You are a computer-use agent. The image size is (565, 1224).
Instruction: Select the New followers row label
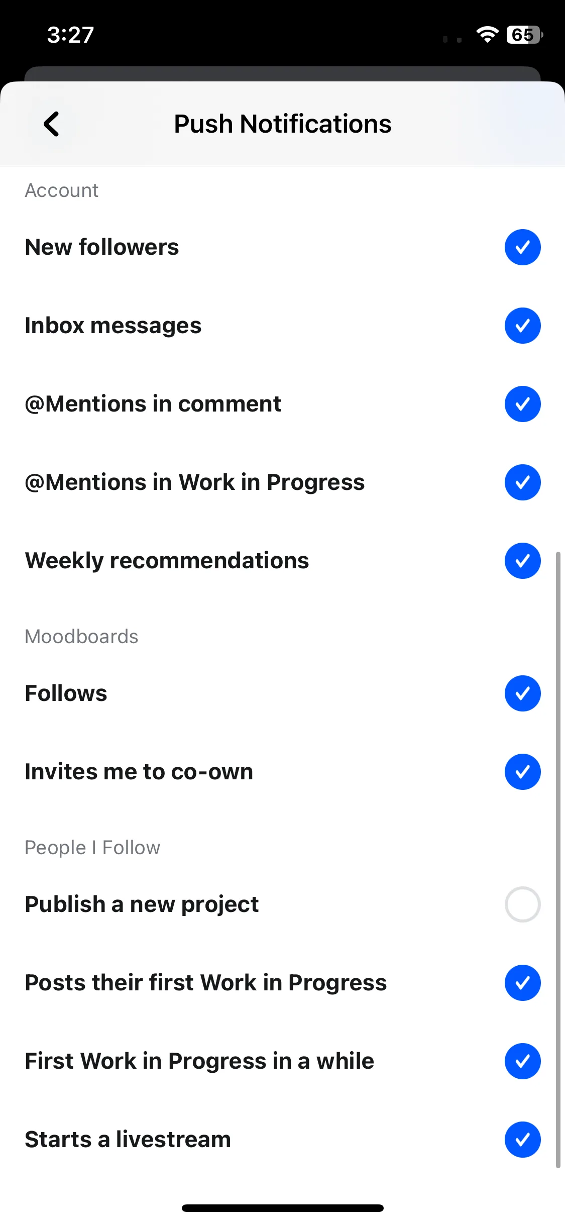pos(102,247)
